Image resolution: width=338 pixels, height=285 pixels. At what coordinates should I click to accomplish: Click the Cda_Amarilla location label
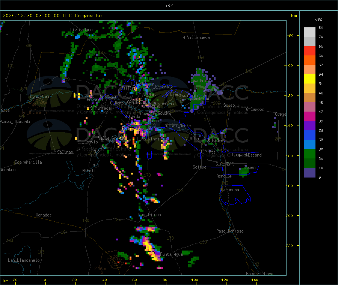pos(28,162)
